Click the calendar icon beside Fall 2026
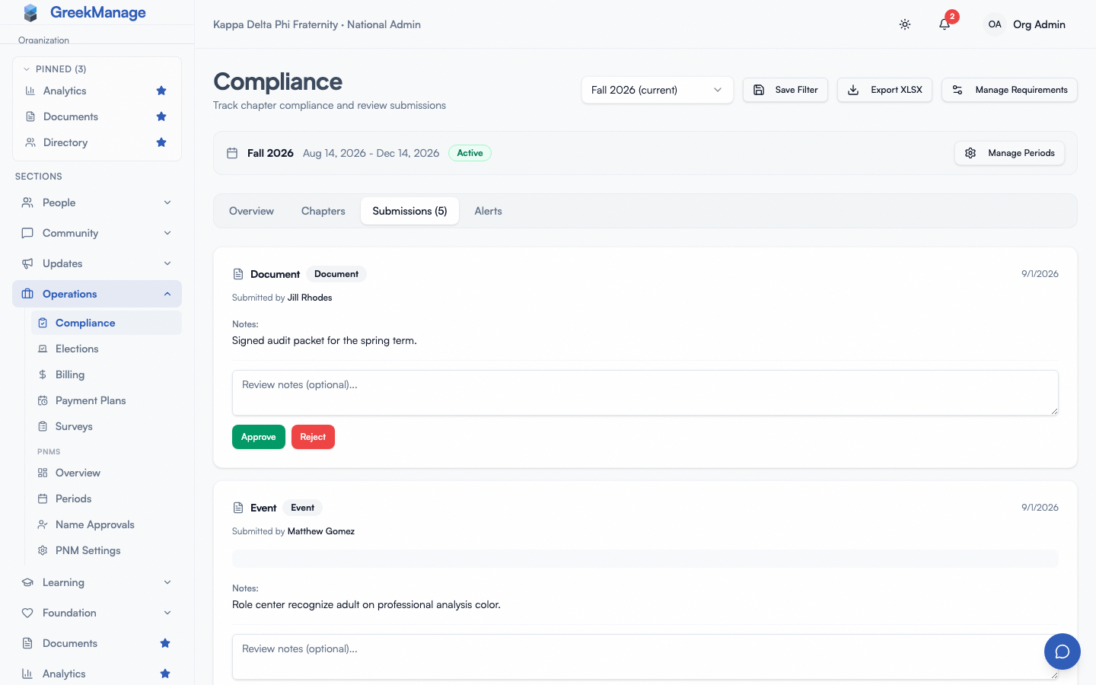 (x=232, y=153)
